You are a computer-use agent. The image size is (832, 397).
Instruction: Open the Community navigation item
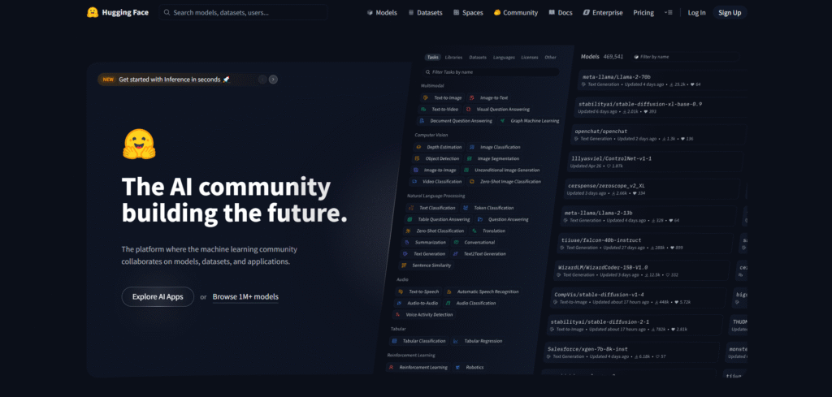click(x=516, y=13)
